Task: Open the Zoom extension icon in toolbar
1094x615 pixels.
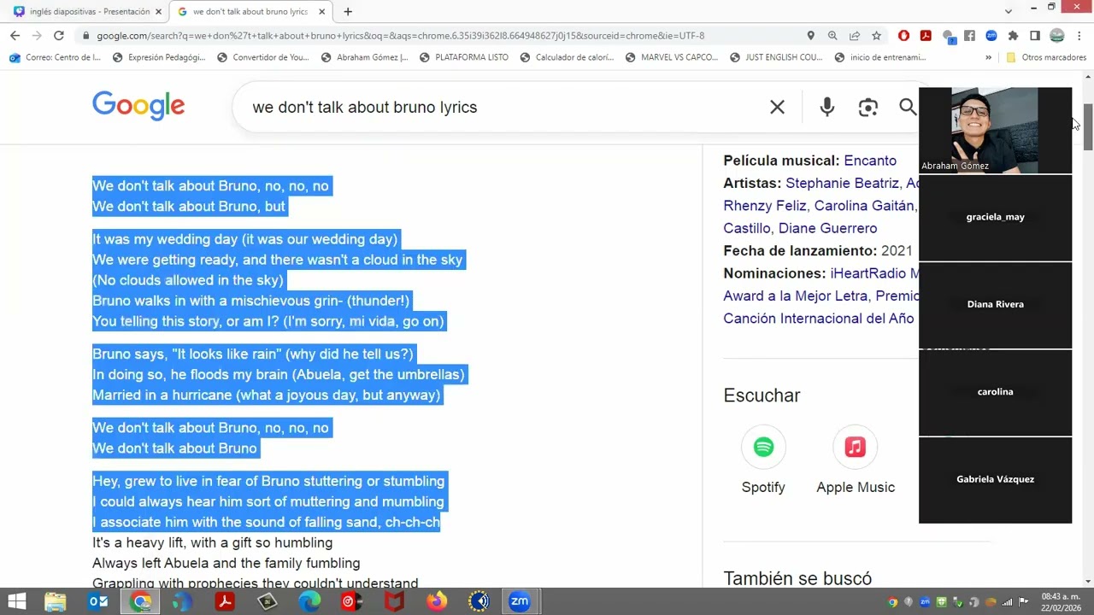Action: click(991, 35)
